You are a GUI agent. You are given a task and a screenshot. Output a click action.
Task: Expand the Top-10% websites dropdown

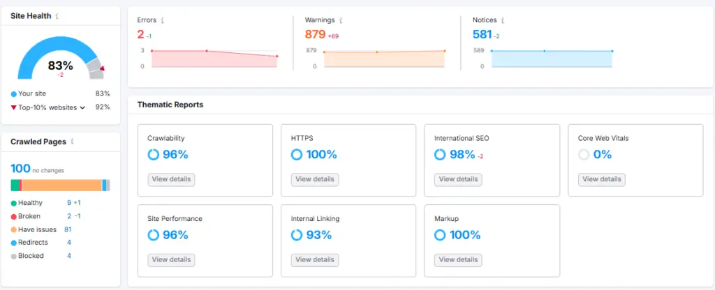82,108
